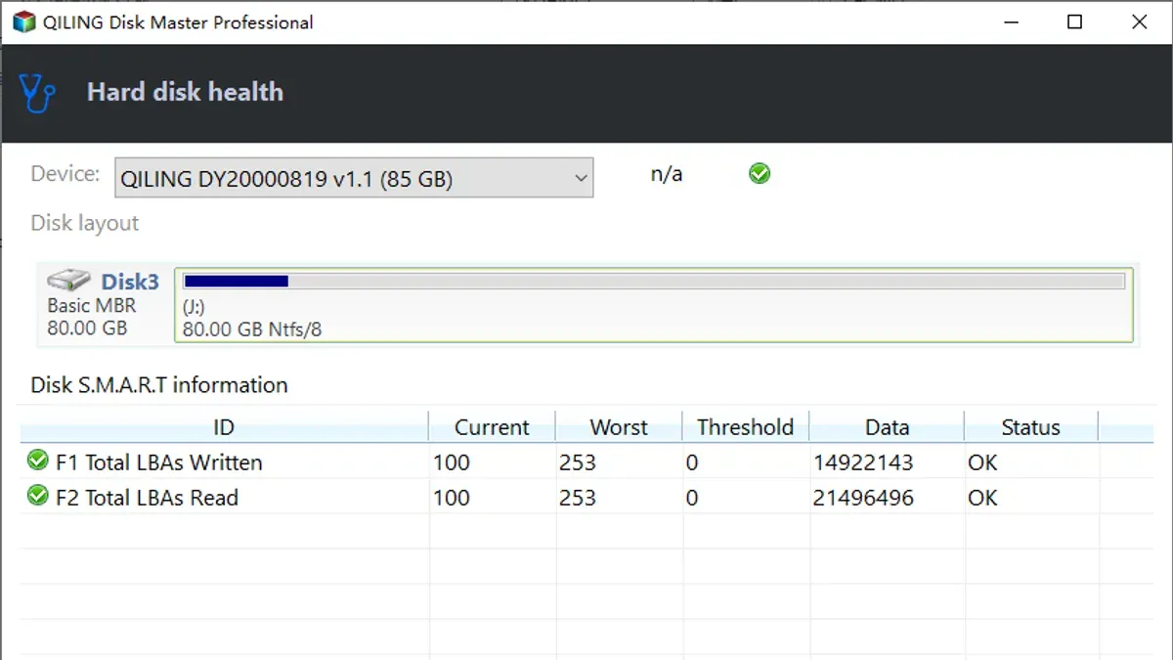Close the QILING Disk Master window
The height and width of the screenshot is (660, 1173).
click(1139, 22)
